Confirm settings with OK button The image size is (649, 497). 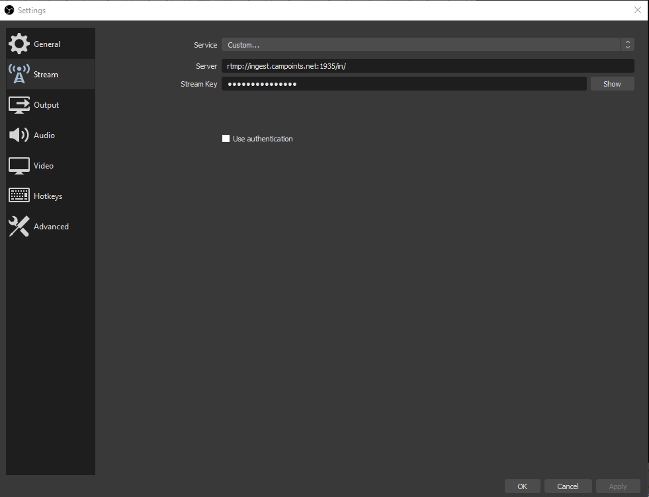523,486
